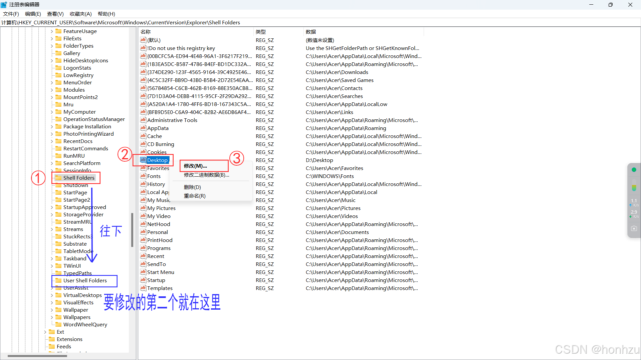Image resolution: width=641 pixels, height=360 pixels.
Task: Open the 收藏夹(A) menu
Action: [80, 14]
